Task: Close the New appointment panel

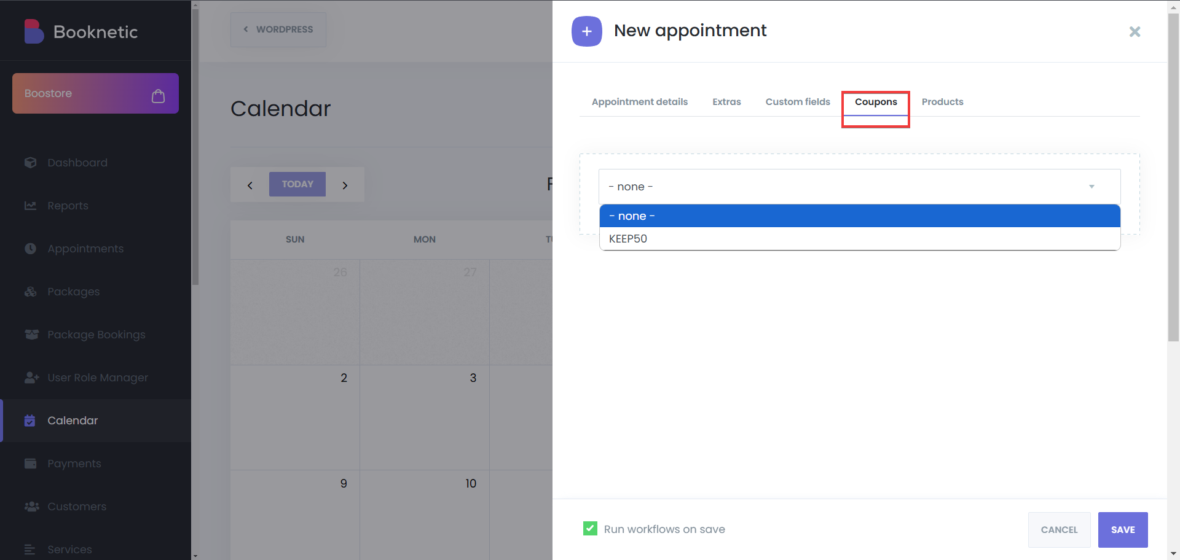Action: pos(1135,31)
